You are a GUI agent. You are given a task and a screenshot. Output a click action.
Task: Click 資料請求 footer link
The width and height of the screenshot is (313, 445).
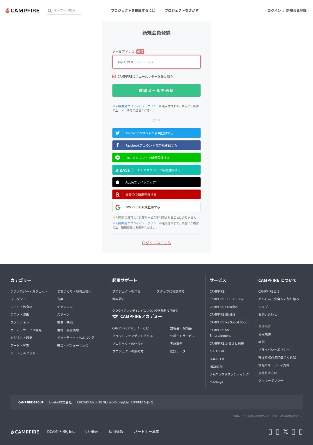[x=118, y=299]
